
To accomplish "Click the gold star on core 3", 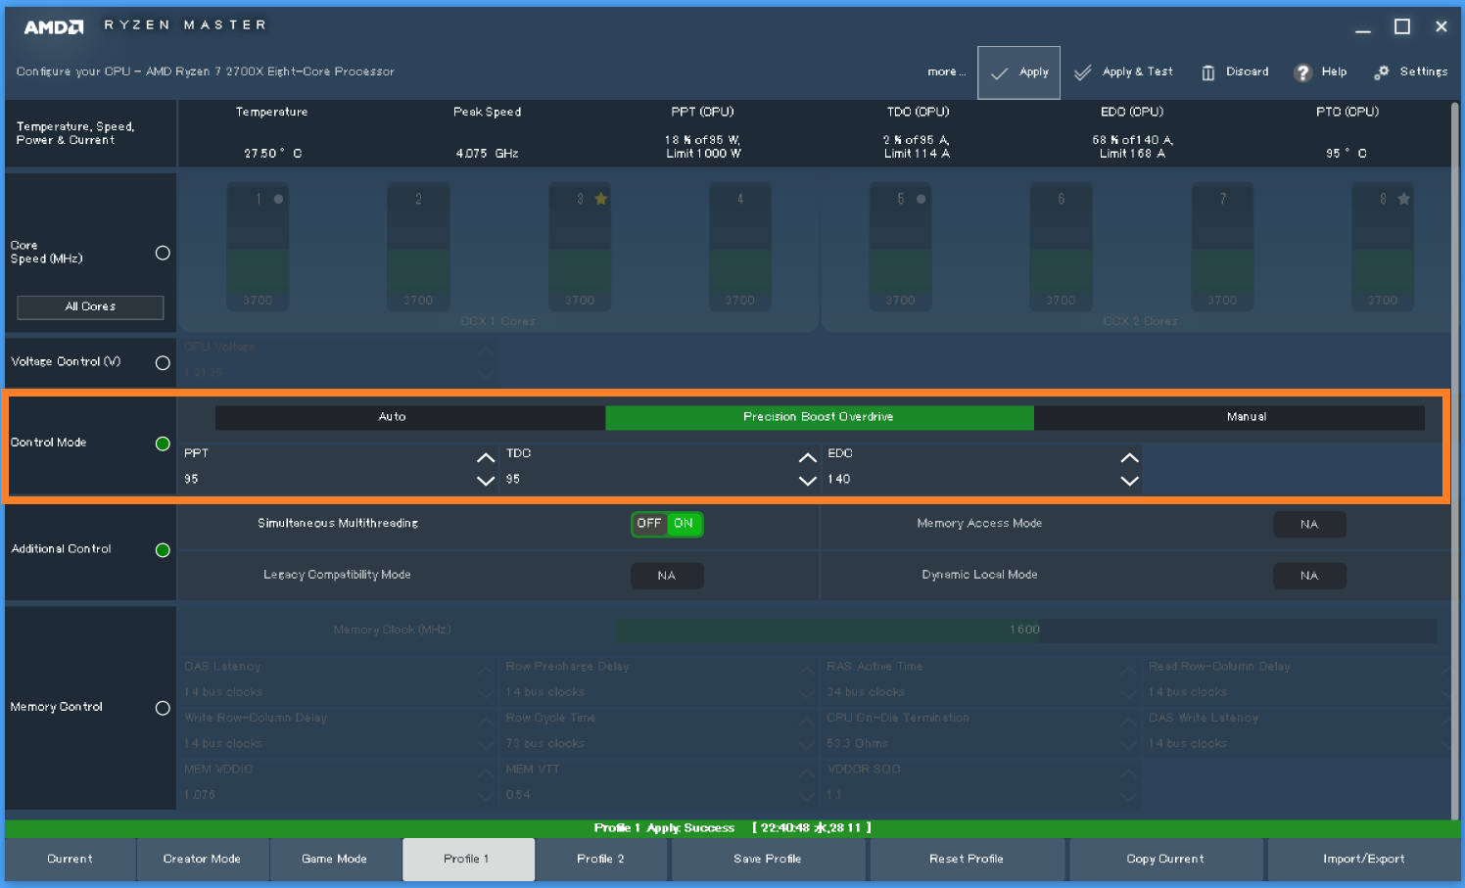I will (601, 199).
